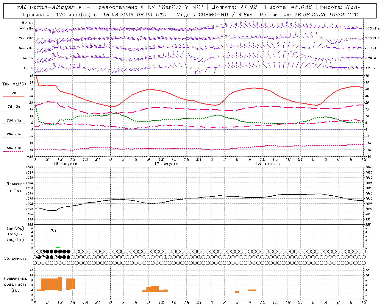Click the Давление panel label
This screenshot has height=305, width=381.
(x=15, y=184)
